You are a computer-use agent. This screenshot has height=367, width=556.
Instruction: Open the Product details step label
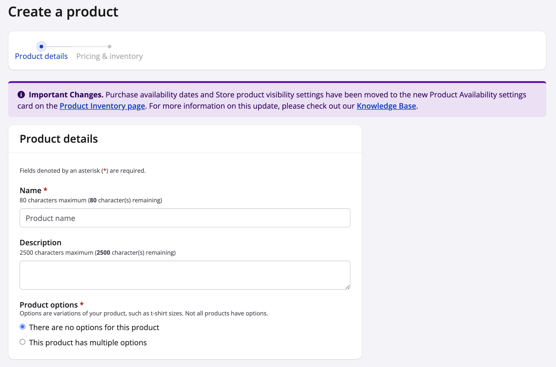[41, 56]
